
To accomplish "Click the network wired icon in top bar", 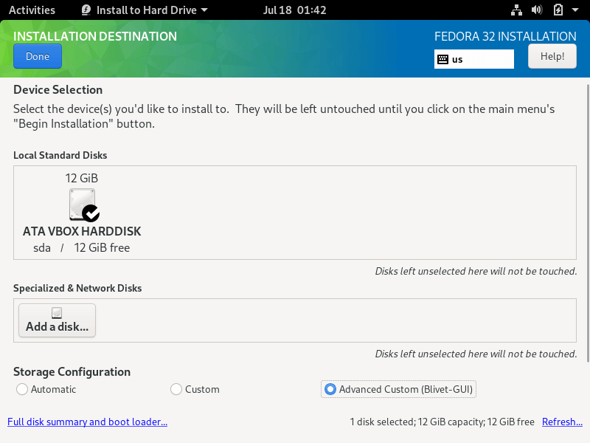I will click(517, 10).
